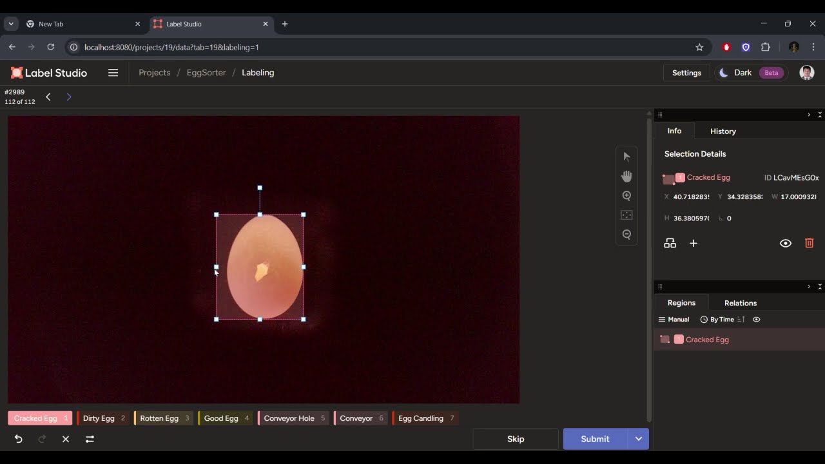Select the Conveyor label

pyautogui.click(x=360, y=418)
